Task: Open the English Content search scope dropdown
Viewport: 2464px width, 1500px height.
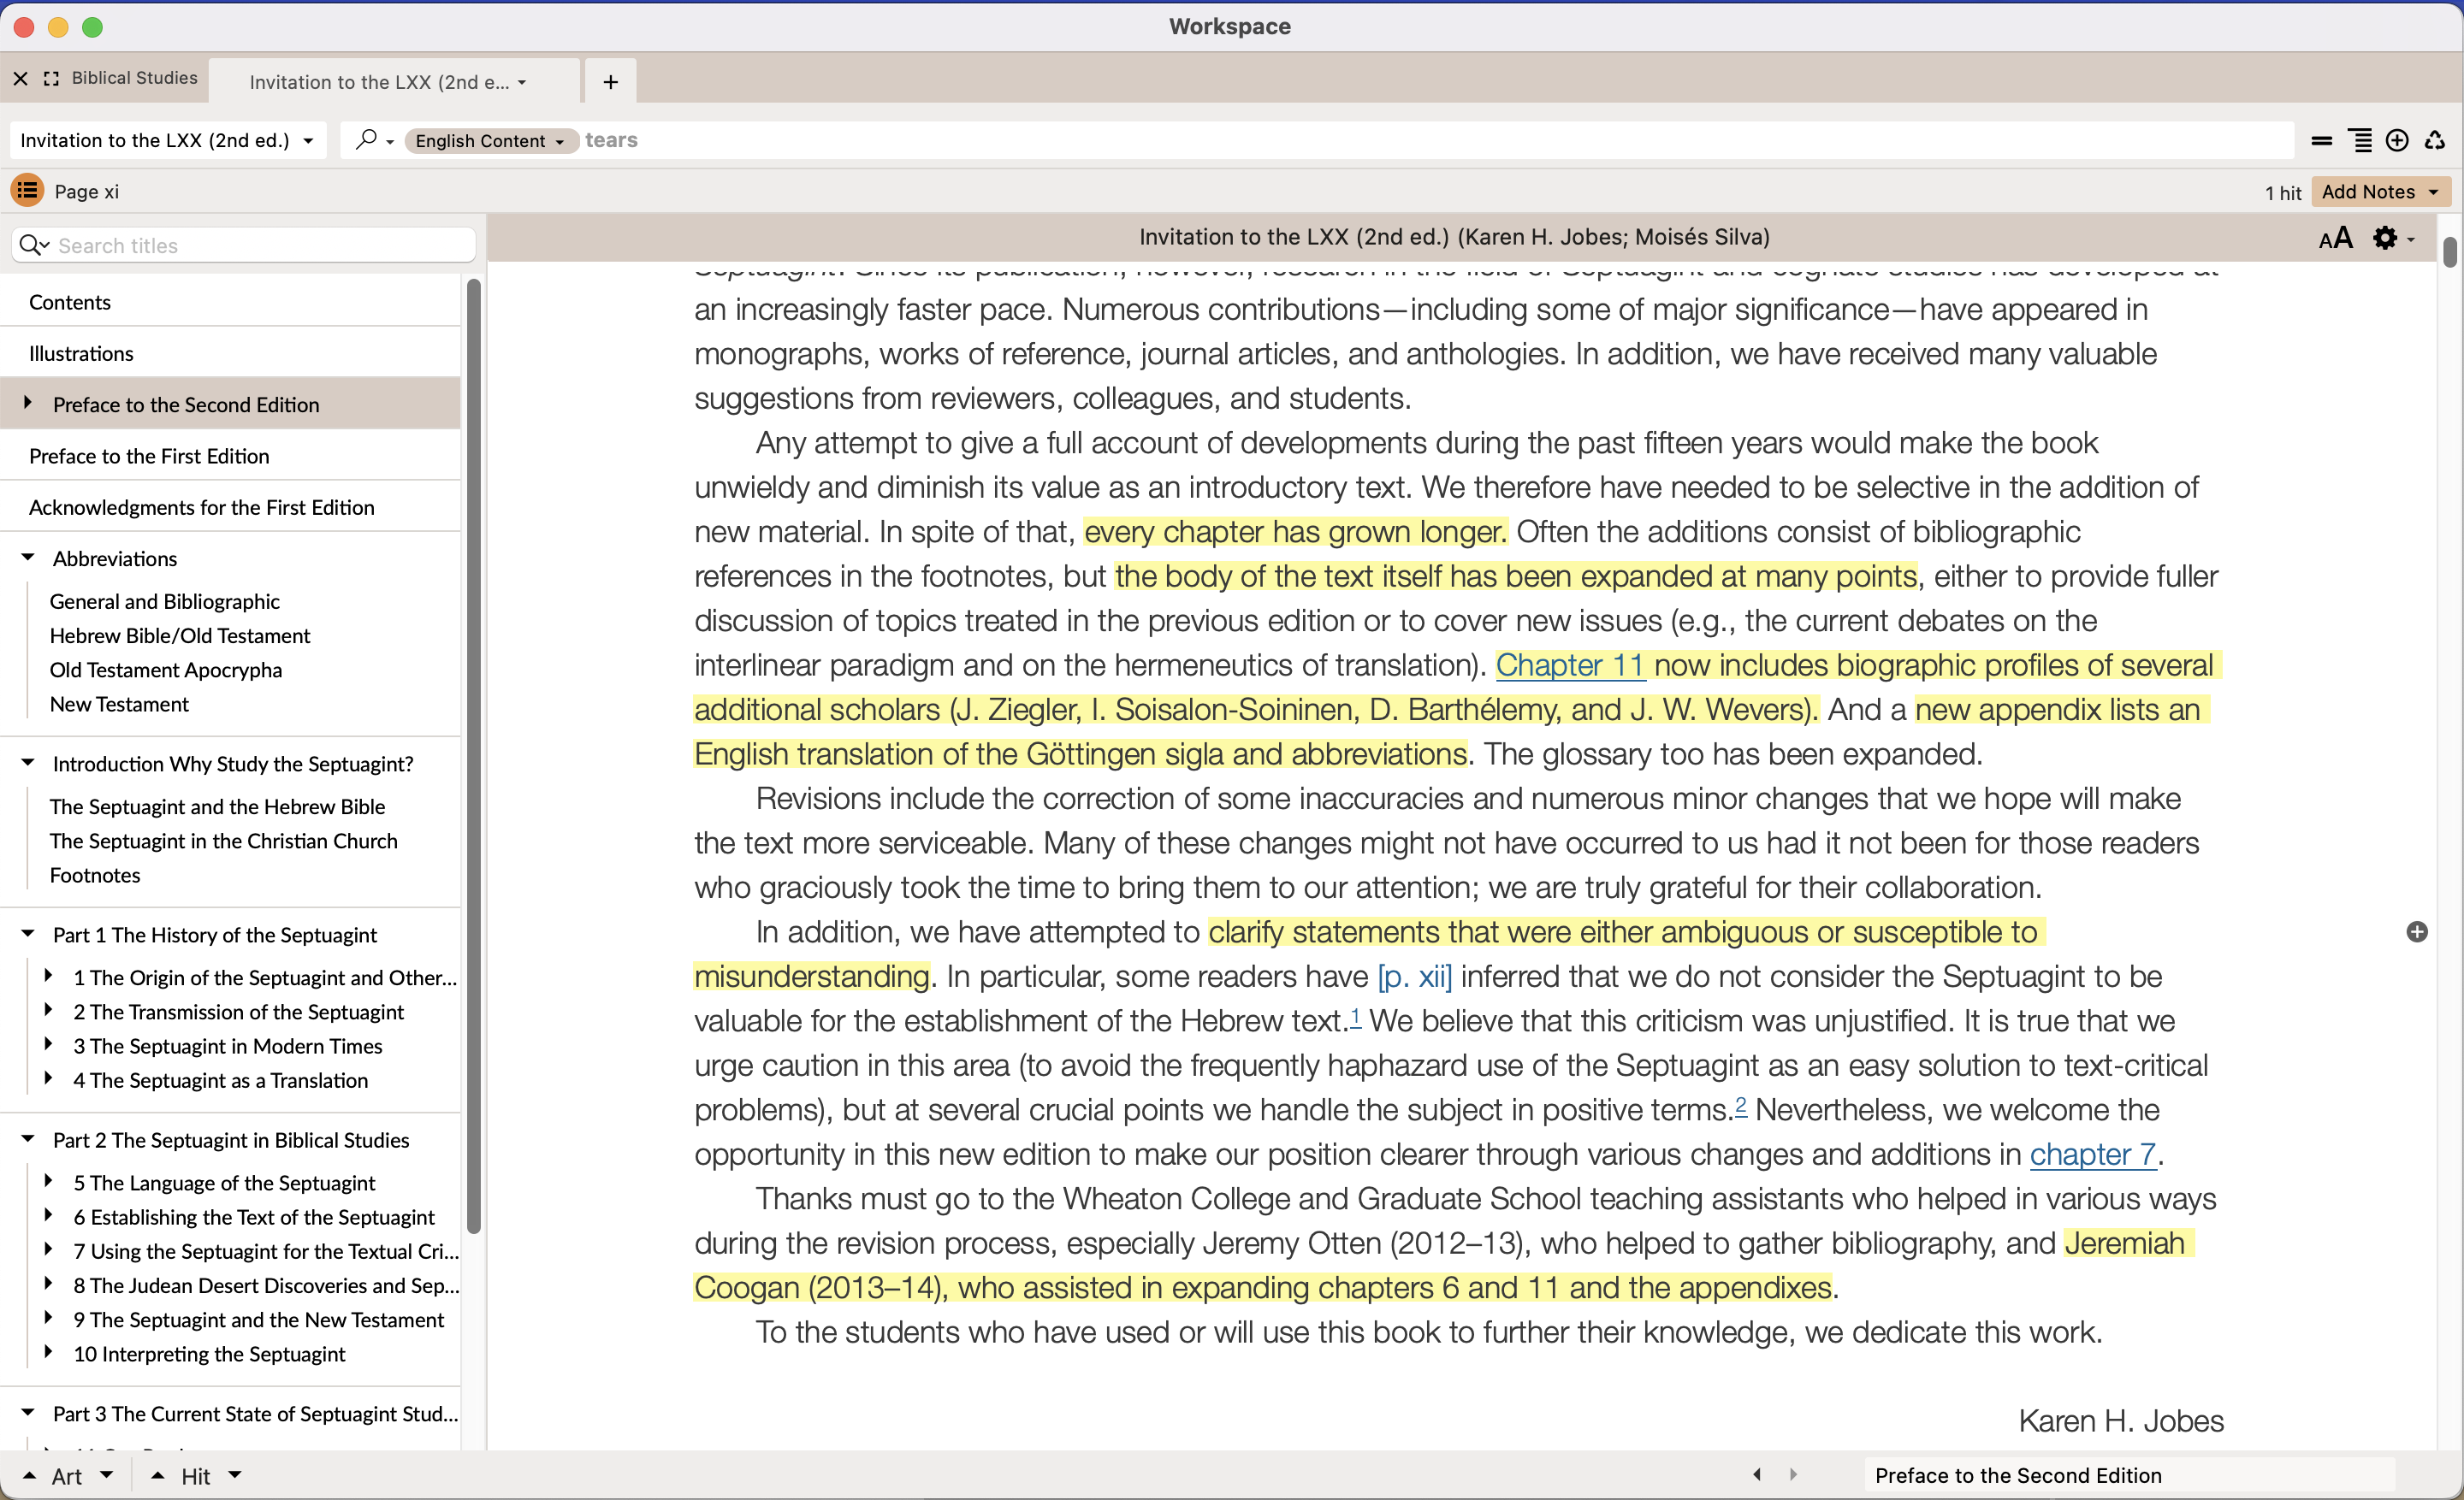Action: [489, 141]
